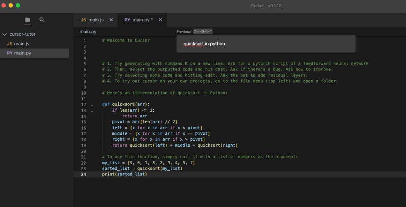The height and width of the screenshot is (207, 406).
Task: Click the 'def quicksort(arr):' line
Action: 126,104
